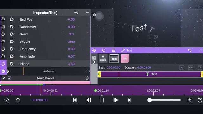203x114 pixels.
Task: Edit the Phase value 3.60
Action: 71,64
